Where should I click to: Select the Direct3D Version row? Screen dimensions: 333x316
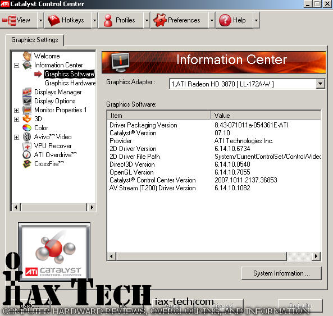(214, 164)
